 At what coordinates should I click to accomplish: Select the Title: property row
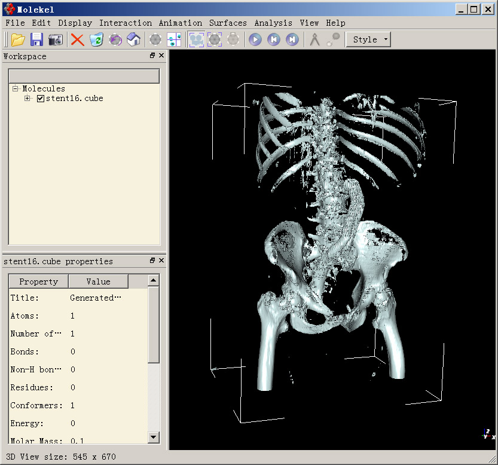[x=78, y=298]
